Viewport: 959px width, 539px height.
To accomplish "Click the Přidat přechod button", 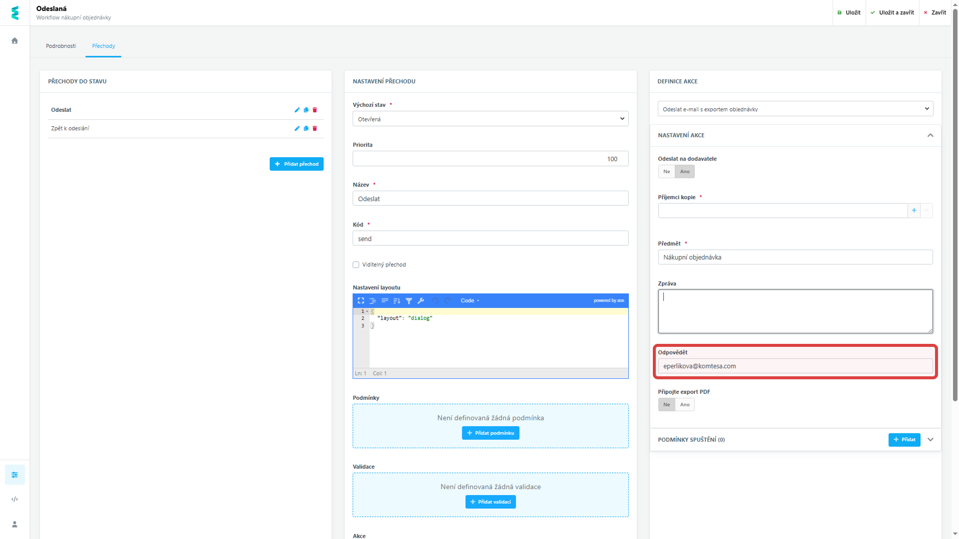I will click(296, 164).
